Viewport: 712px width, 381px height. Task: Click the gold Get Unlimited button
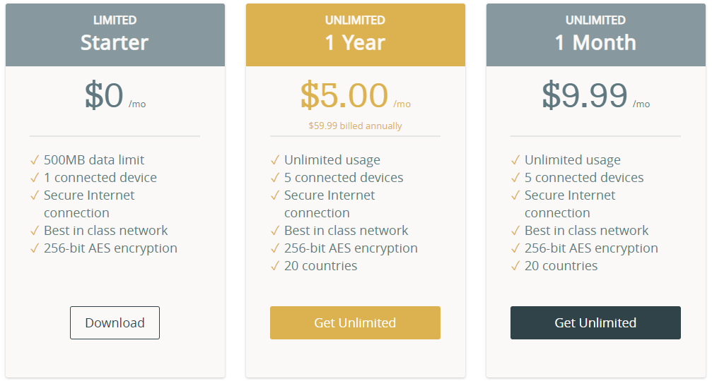click(355, 322)
